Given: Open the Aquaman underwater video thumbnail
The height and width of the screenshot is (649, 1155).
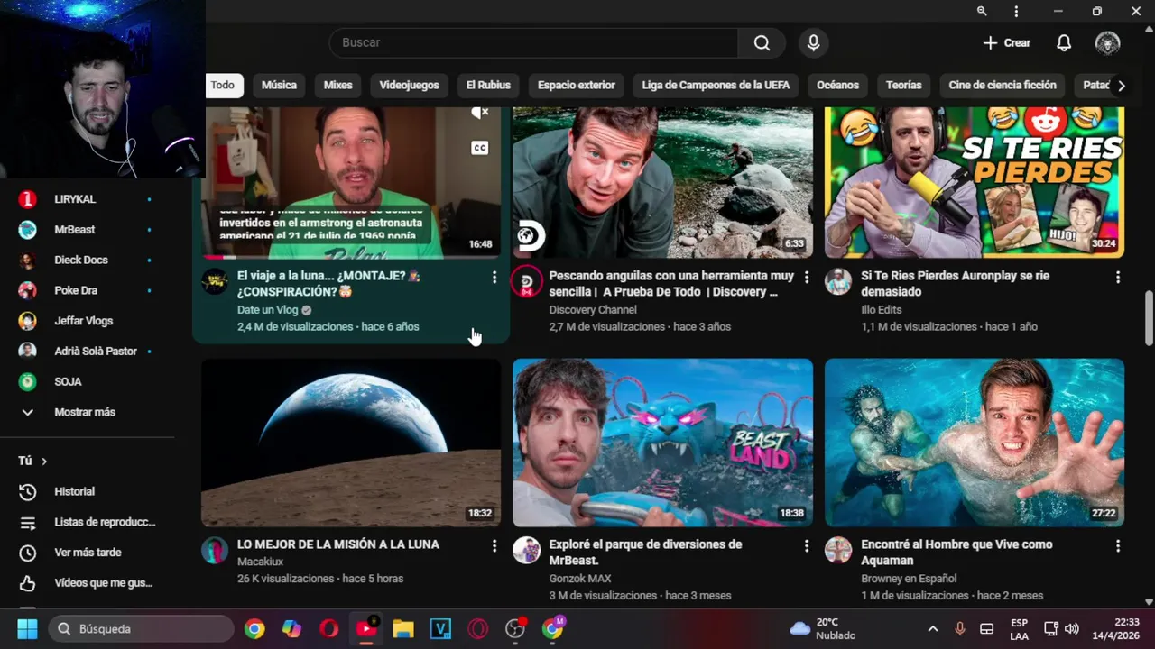Looking at the screenshot, I should tap(975, 443).
